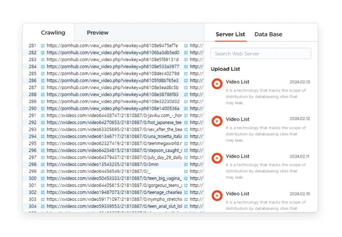Open external link icon for row 304

point(43,207)
